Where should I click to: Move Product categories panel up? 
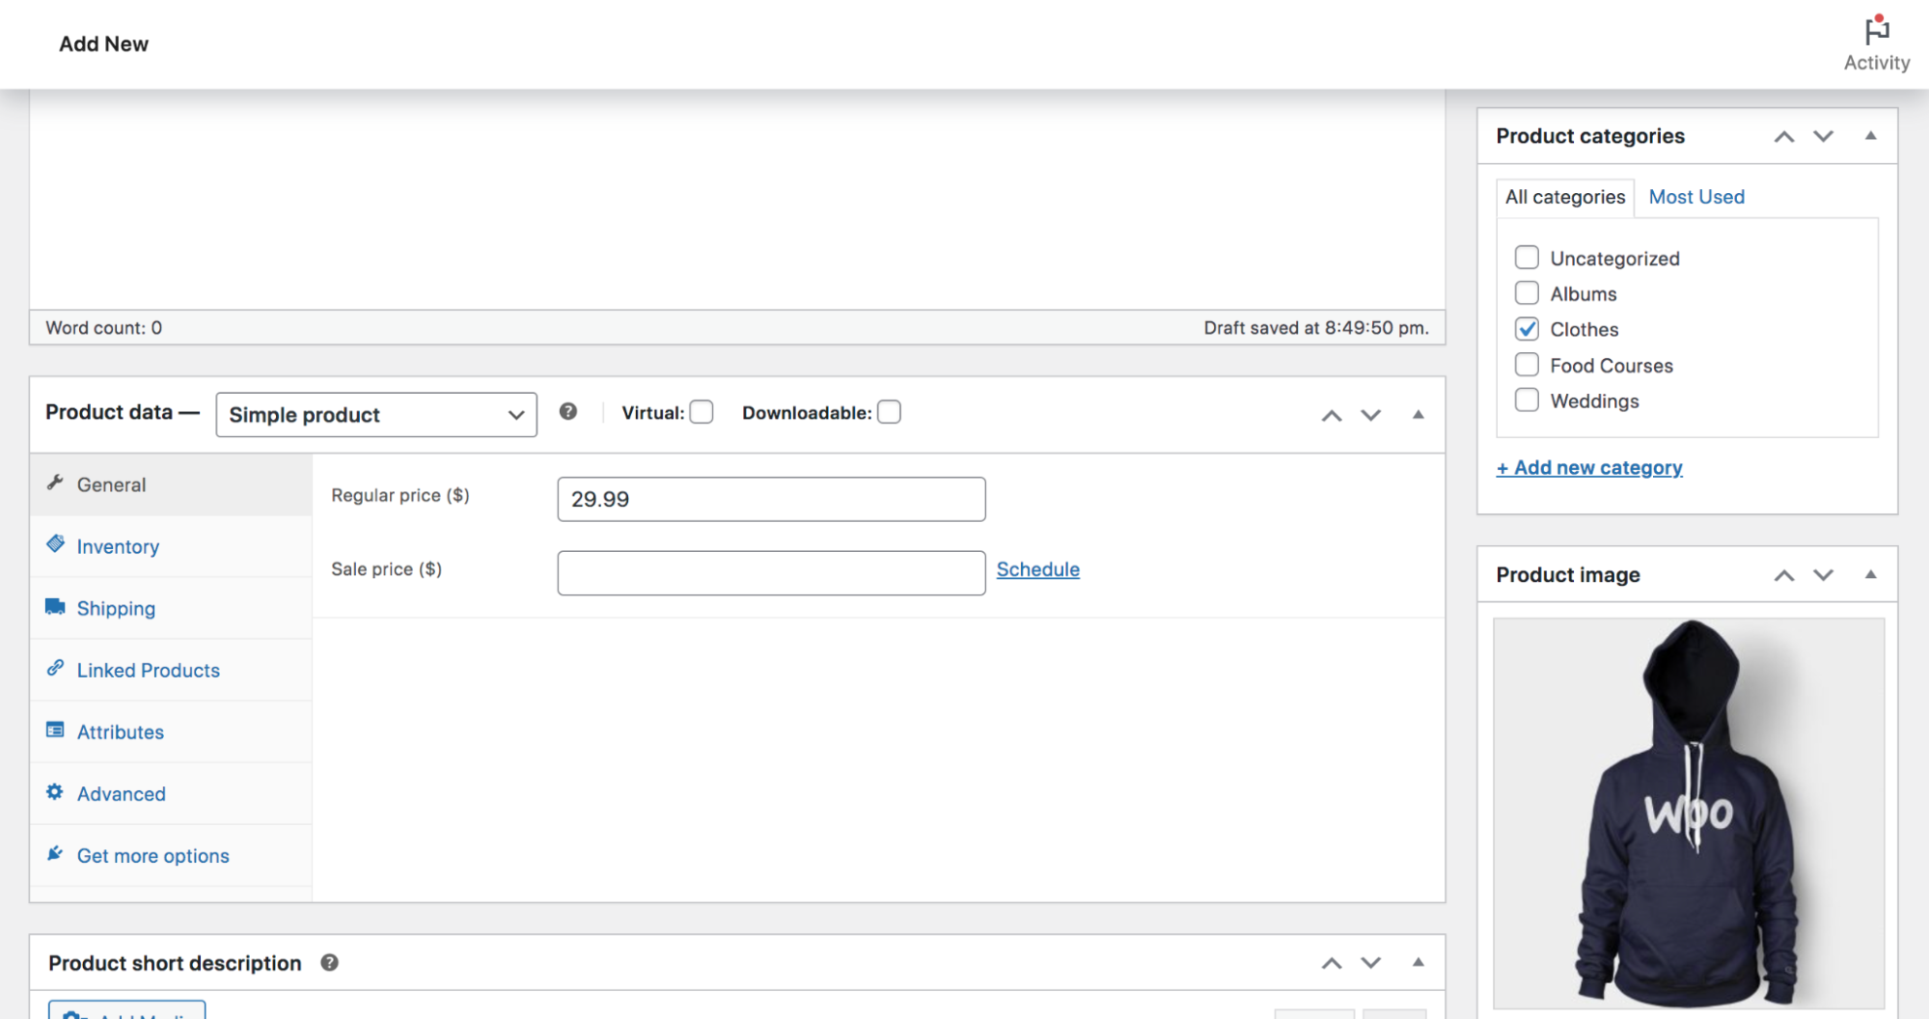pos(1784,137)
